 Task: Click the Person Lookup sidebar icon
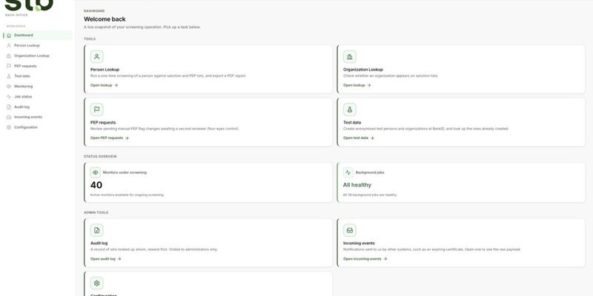9,46
